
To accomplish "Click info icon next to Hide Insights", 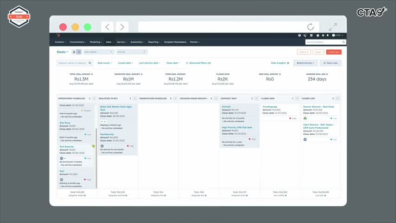I will pyautogui.click(x=288, y=63).
